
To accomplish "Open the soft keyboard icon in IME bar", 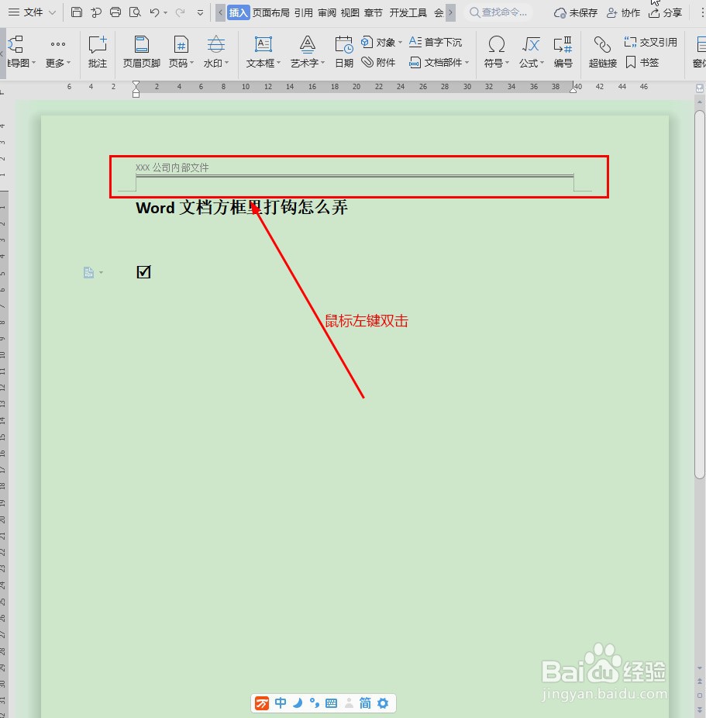I will [331, 703].
